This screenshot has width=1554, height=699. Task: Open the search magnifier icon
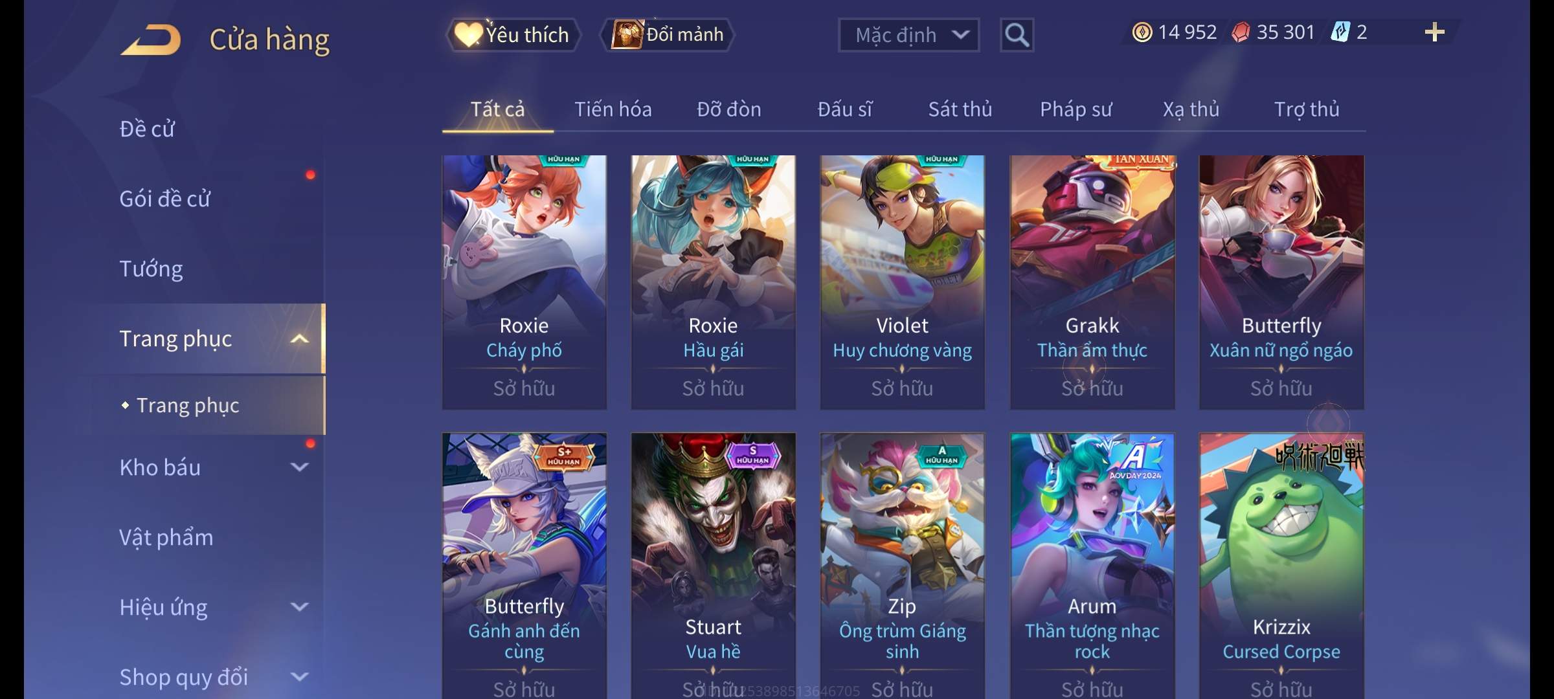coord(1017,35)
